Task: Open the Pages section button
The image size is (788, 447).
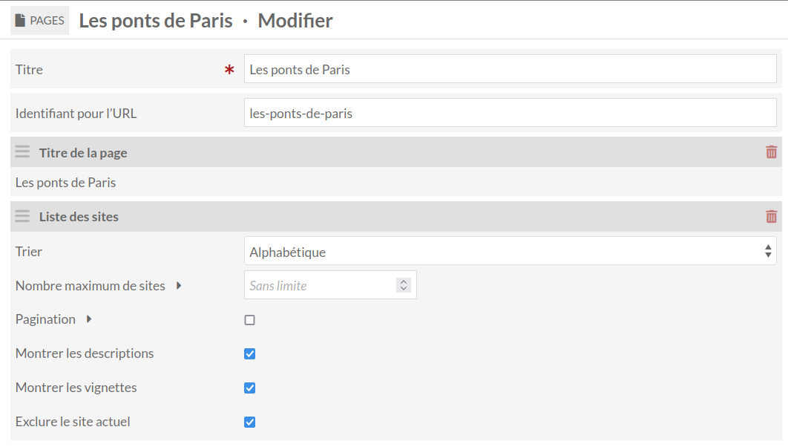Action: click(40, 21)
